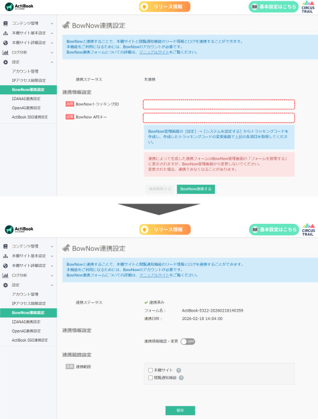Open IZANAI連携設定 in upper sidebar

click(26, 99)
